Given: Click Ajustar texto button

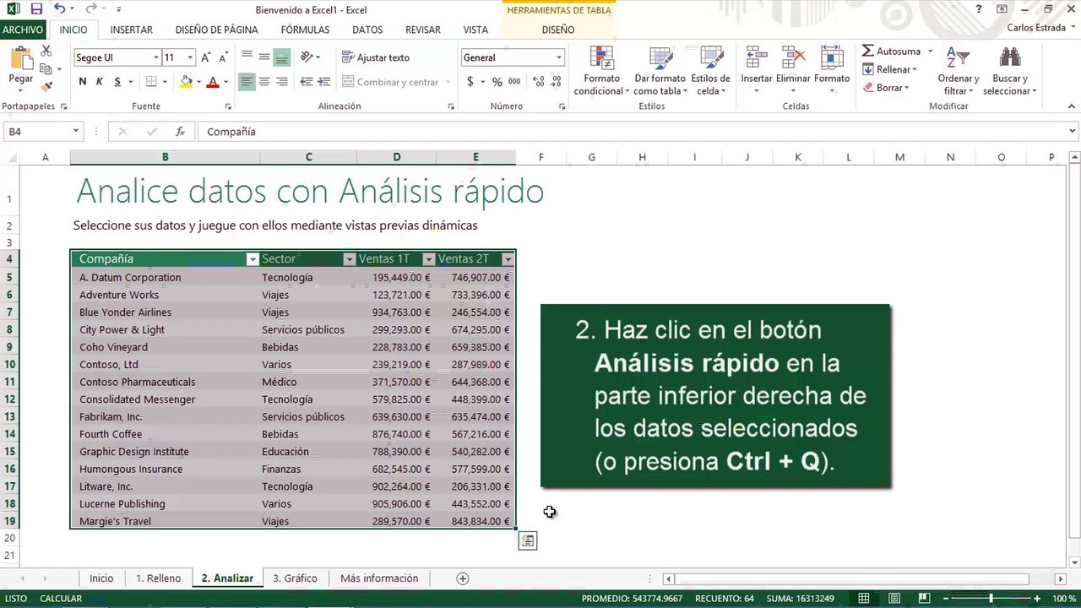Looking at the screenshot, I should coord(376,57).
